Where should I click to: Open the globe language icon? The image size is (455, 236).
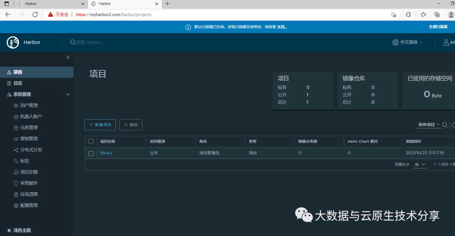tap(396, 42)
